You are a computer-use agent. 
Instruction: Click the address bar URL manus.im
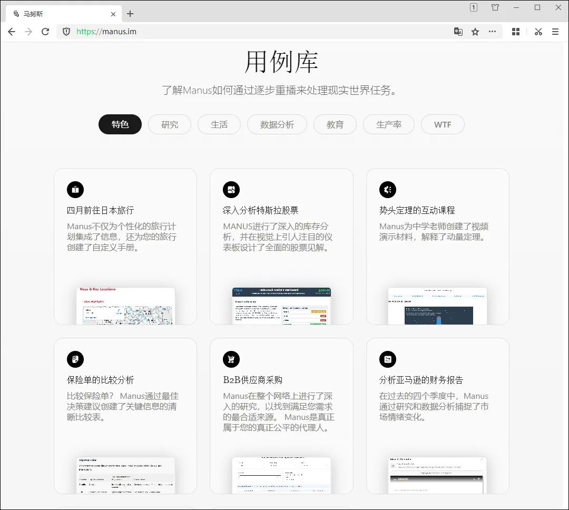click(106, 32)
